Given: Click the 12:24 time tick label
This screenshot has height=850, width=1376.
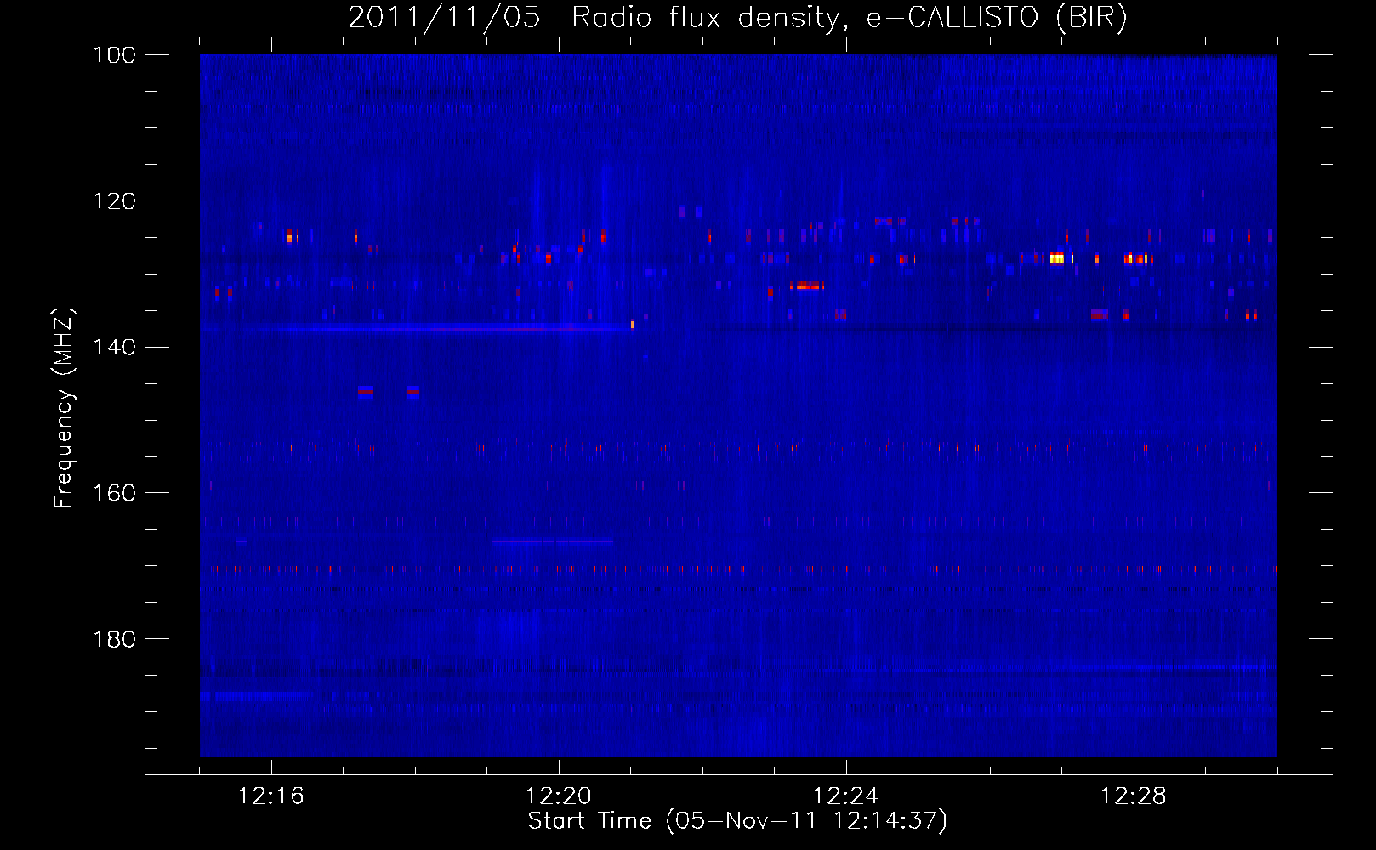Looking at the screenshot, I should [x=846, y=796].
